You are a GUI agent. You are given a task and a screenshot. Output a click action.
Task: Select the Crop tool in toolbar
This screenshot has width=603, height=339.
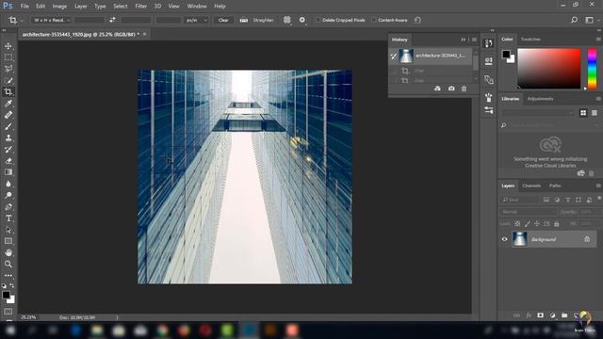[x=8, y=91]
